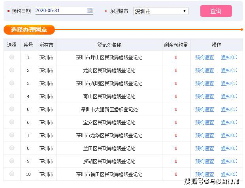Click the text 深圳市光明区民政局婚姻登记处
Screen dimensions: 245x188
109,83
